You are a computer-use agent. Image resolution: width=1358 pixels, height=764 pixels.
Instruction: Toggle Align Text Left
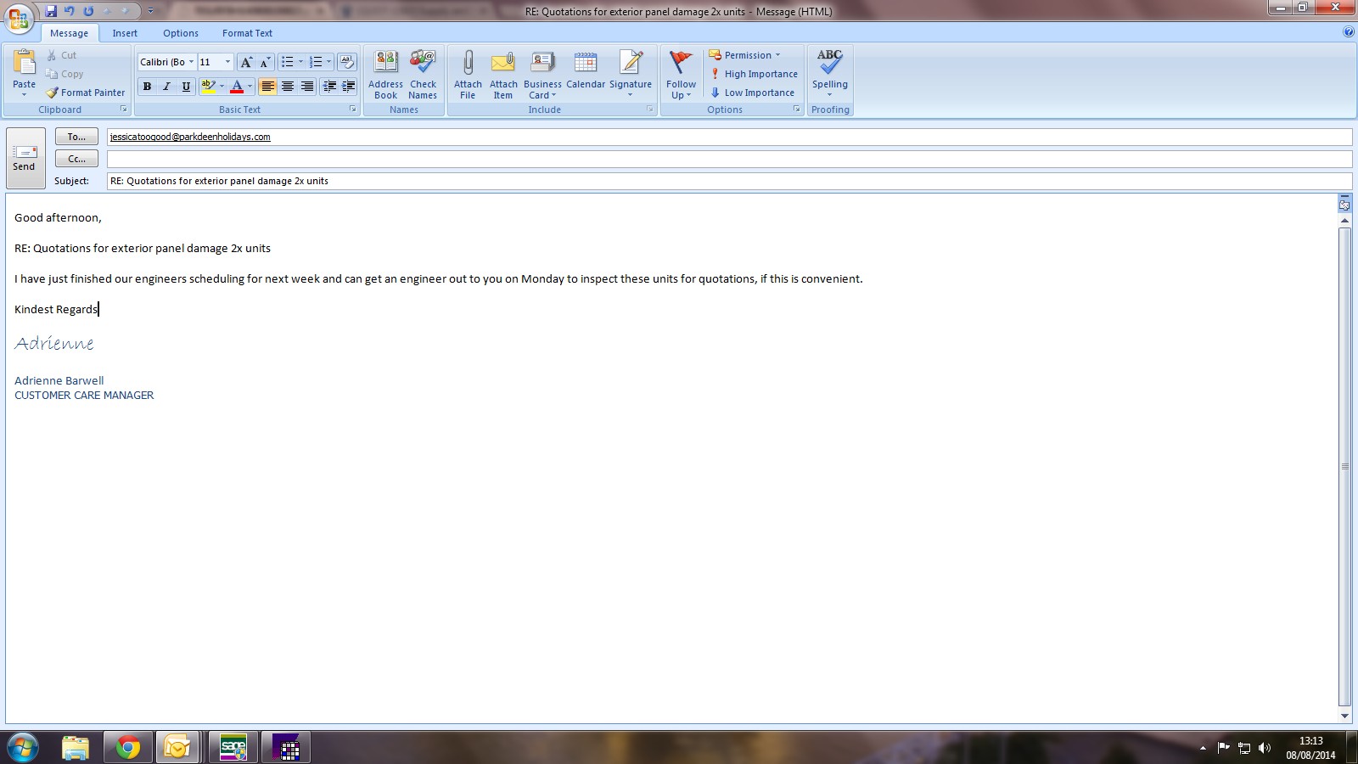267,86
